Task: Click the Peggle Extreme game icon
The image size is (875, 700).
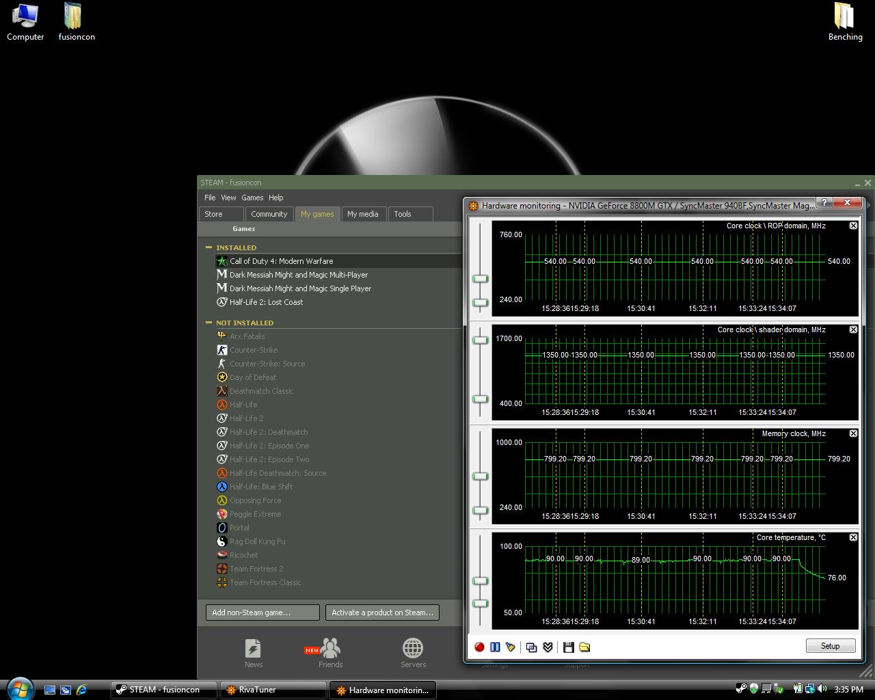Action: (221, 514)
